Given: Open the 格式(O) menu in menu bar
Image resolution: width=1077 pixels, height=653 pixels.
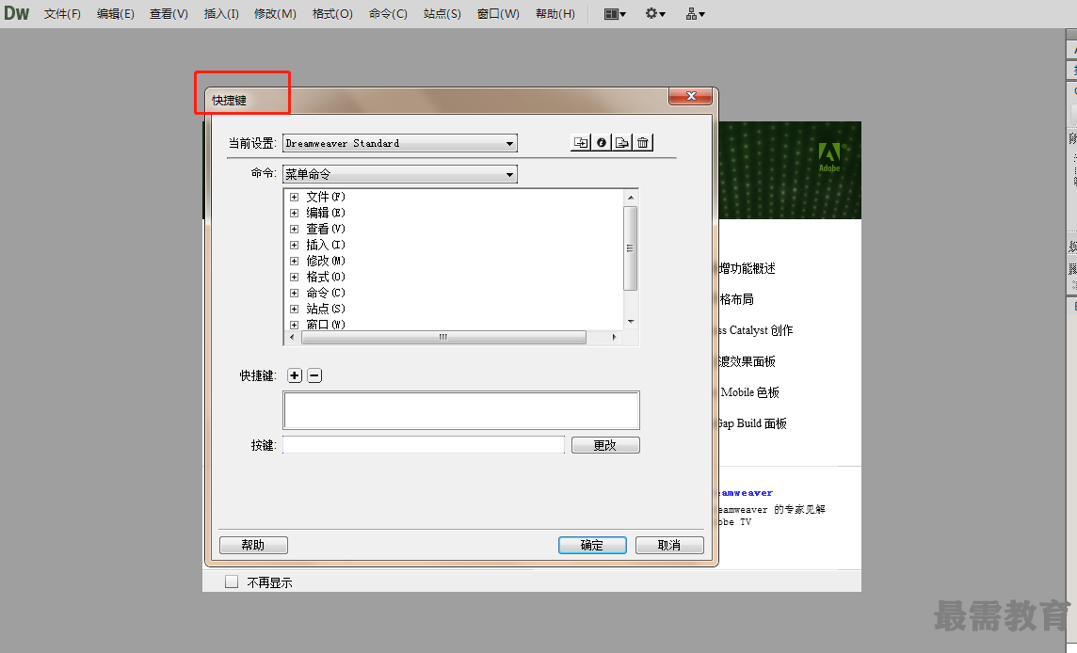Looking at the screenshot, I should (332, 14).
